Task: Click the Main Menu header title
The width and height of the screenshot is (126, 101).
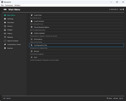Action: (14, 10)
